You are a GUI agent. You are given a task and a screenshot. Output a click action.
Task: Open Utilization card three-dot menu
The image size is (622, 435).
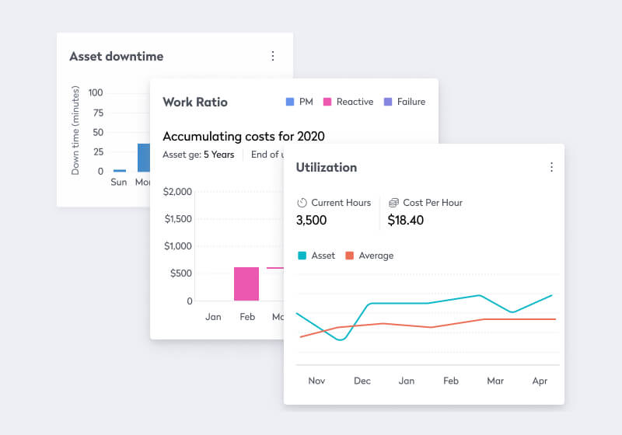551,167
